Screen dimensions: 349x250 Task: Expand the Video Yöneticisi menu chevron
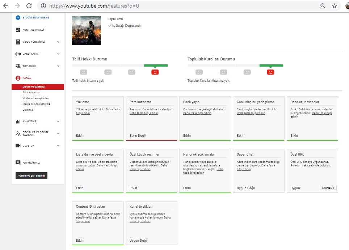[x=58, y=42]
